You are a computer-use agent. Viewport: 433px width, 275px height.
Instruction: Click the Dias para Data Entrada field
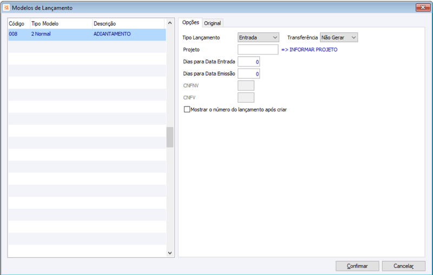click(249, 62)
